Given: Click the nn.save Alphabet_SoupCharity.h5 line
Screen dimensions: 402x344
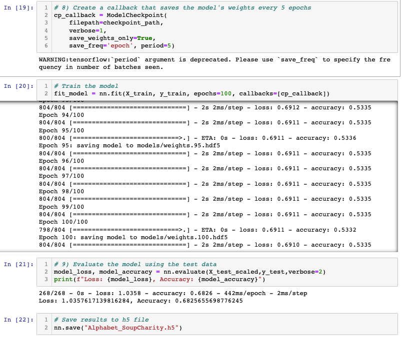Looking at the screenshot, I should [x=118, y=328].
